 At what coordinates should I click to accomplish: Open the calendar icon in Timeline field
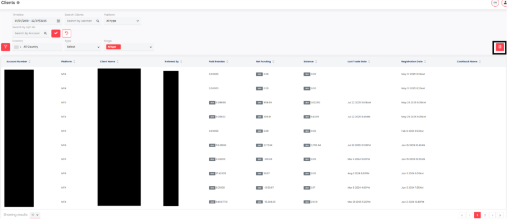(58, 21)
